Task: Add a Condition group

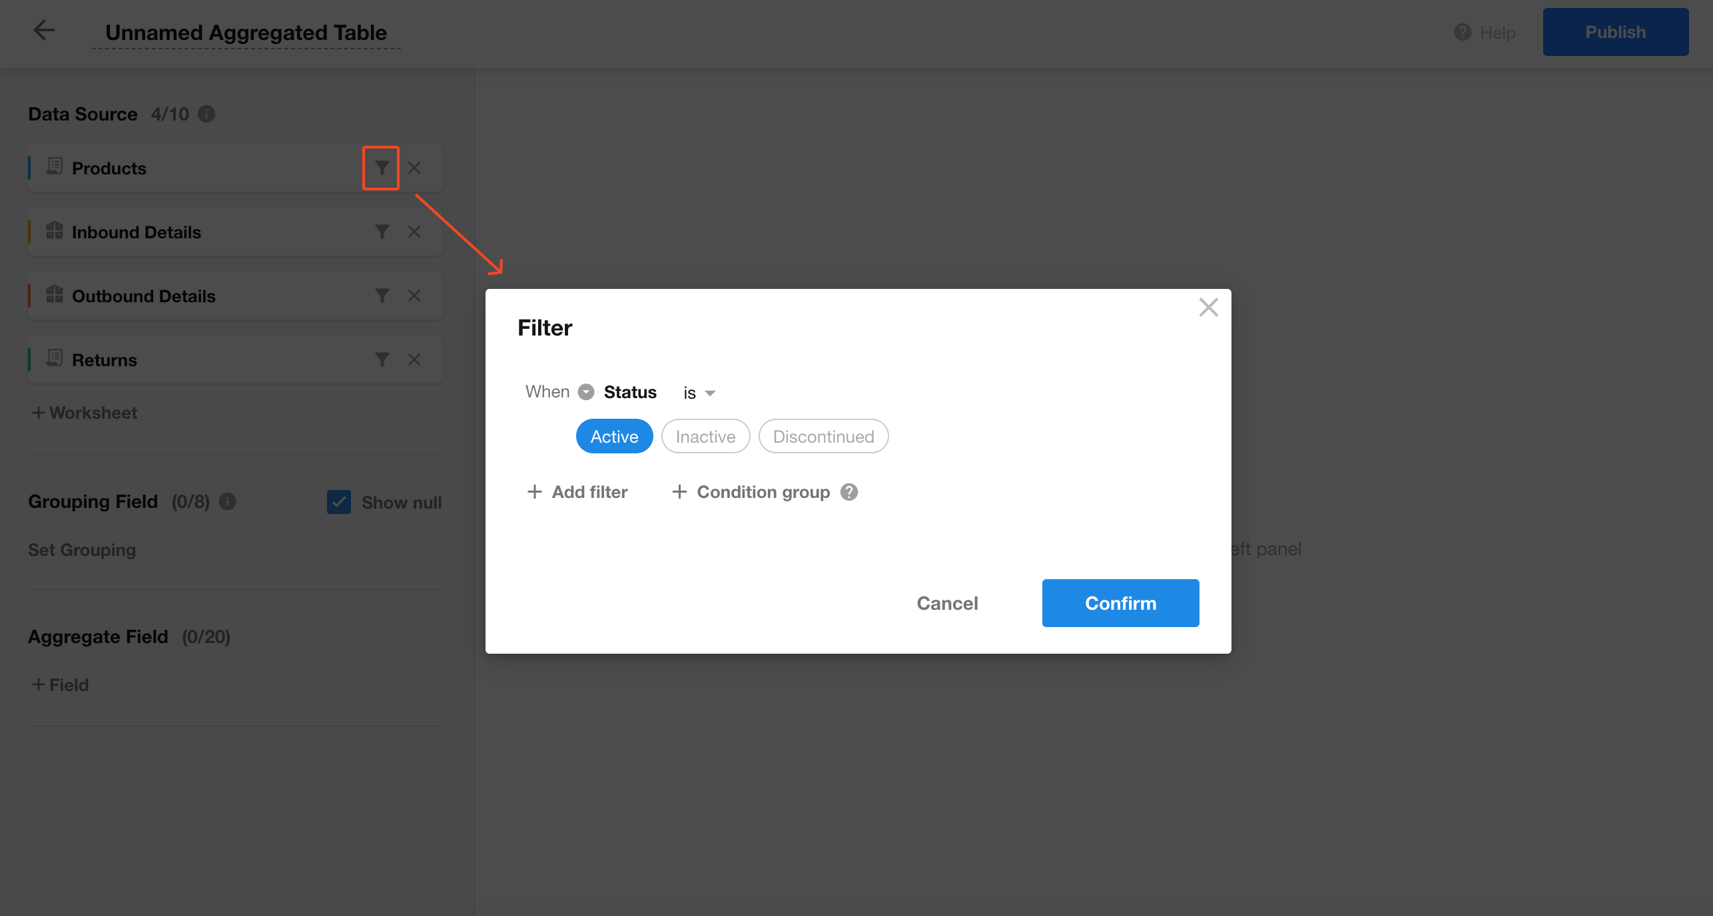Action: pyautogui.click(x=752, y=492)
